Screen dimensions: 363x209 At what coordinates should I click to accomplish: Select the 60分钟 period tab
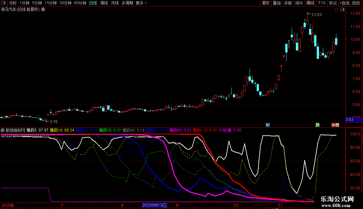pos(80,3)
